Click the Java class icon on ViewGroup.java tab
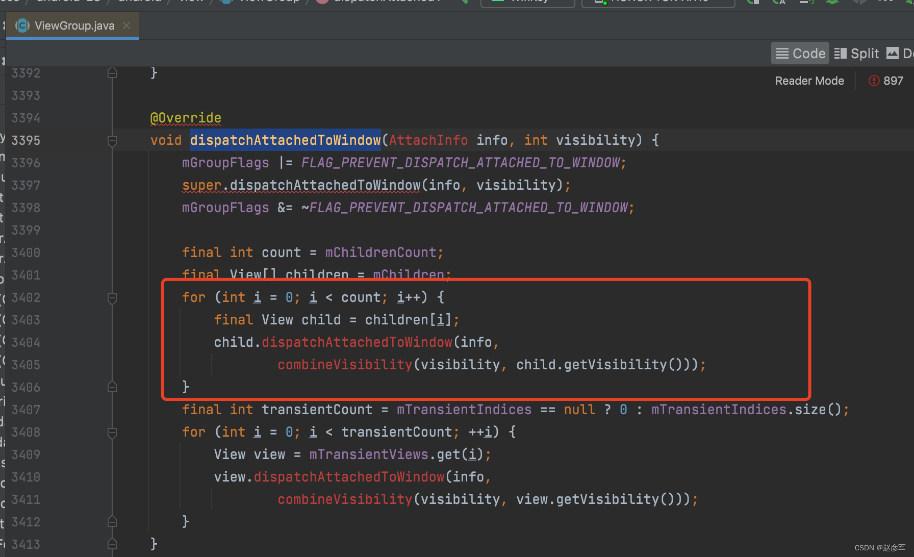The height and width of the screenshot is (557, 914). (22, 26)
